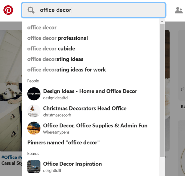Open Design Ideas - Home and Office Decor profile

coord(90,91)
